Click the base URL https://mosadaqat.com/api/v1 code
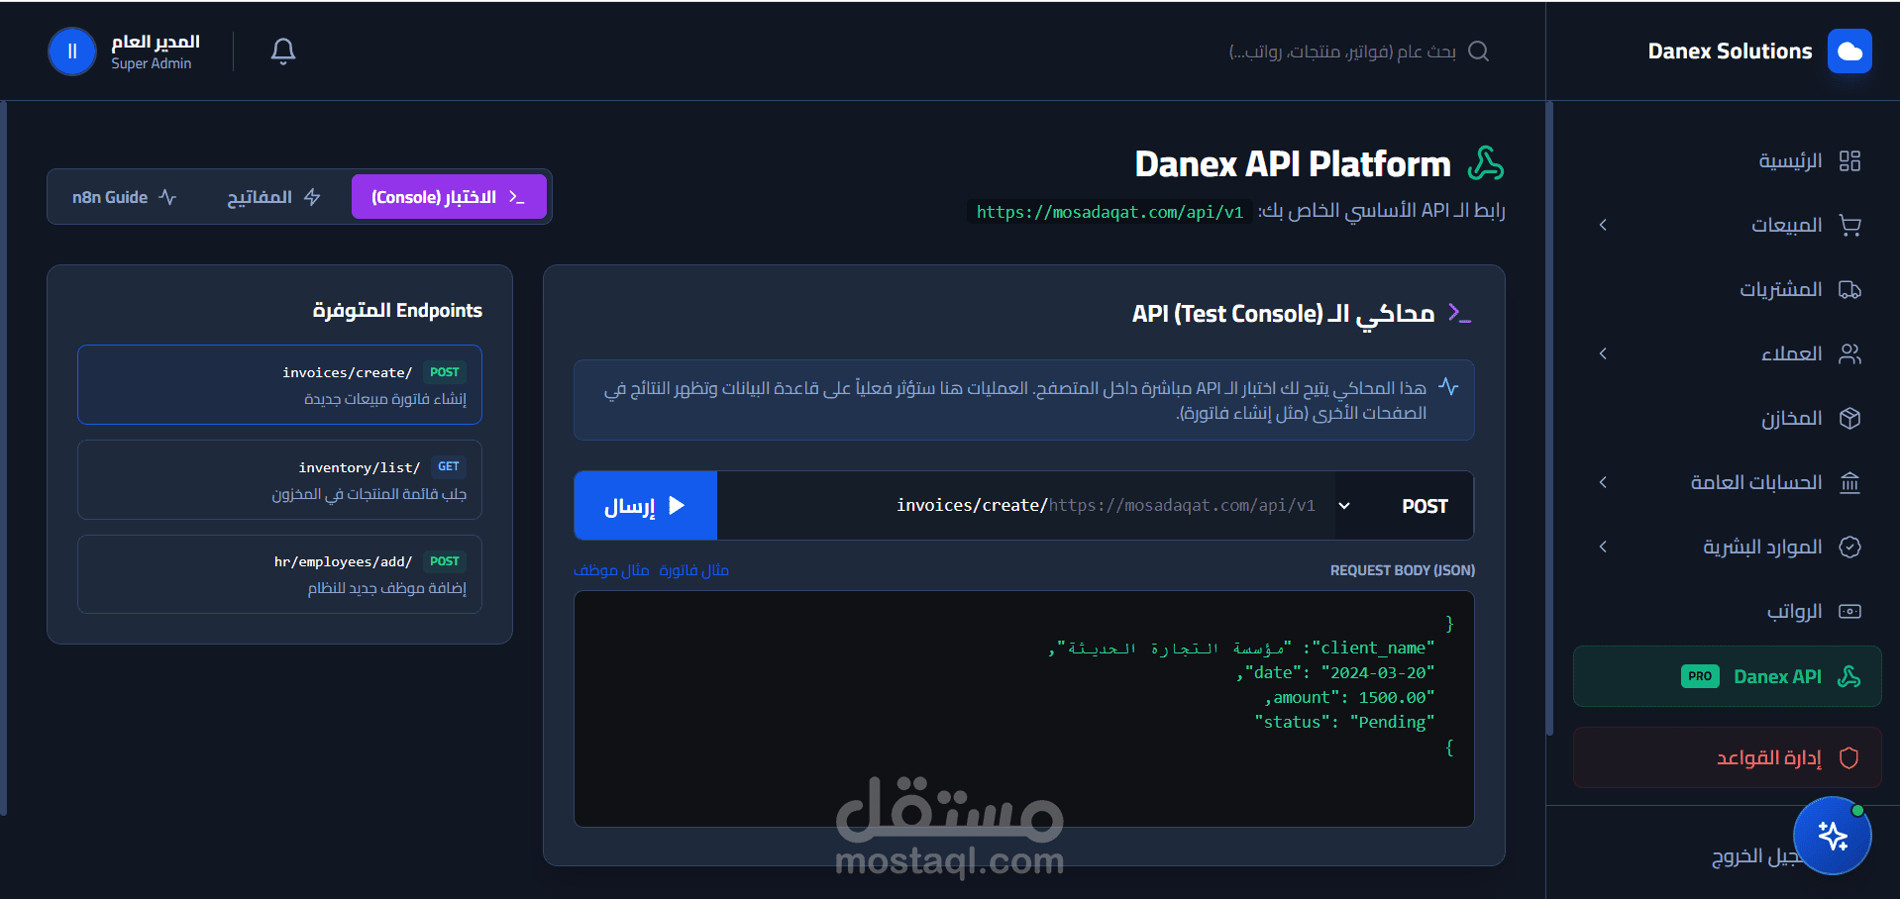1900x899 pixels. click(x=1109, y=212)
